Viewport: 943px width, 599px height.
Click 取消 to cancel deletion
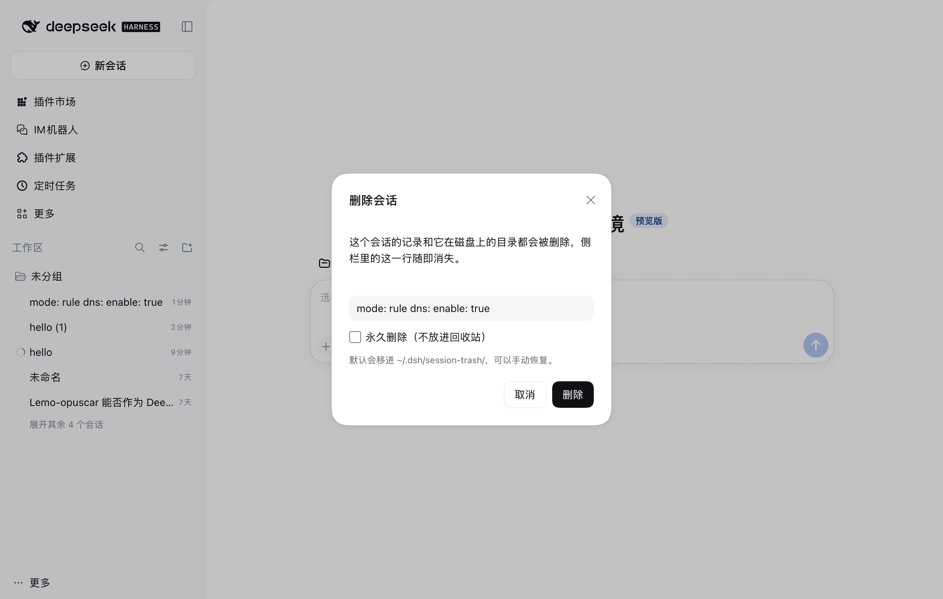pyautogui.click(x=525, y=395)
